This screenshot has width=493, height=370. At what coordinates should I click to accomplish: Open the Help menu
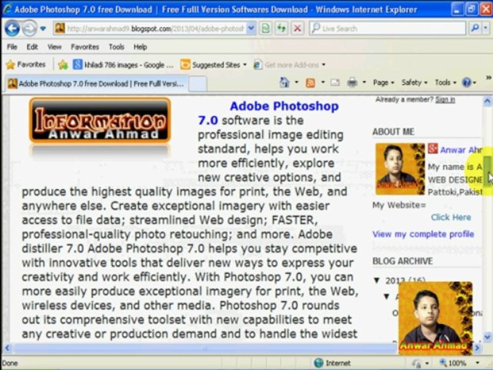(x=140, y=47)
